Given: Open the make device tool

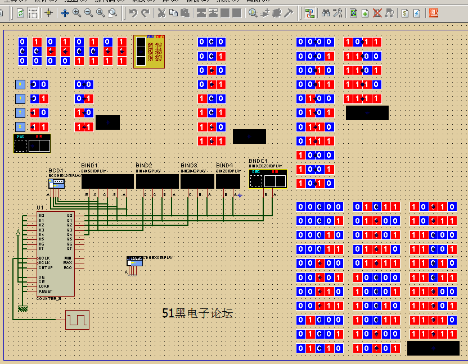Looking at the screenshot, I should click(265, 13).
